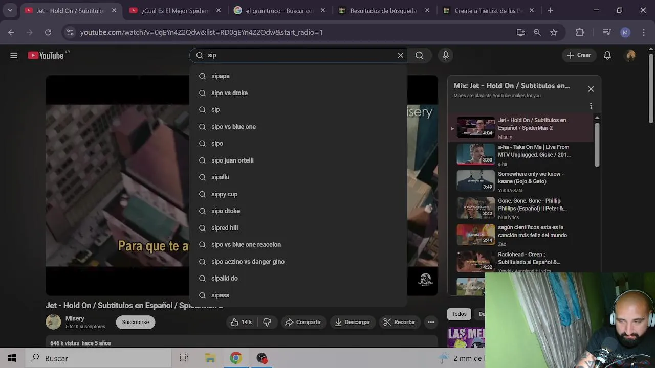Play a-ha Take On Me thumbnail

pyautogui.click(x=475, y=154)
